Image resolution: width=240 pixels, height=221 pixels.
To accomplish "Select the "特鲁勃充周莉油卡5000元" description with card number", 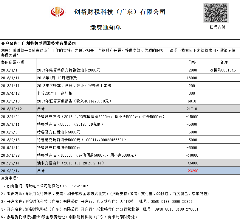I will pyautogui.click(x=82, y=140).
